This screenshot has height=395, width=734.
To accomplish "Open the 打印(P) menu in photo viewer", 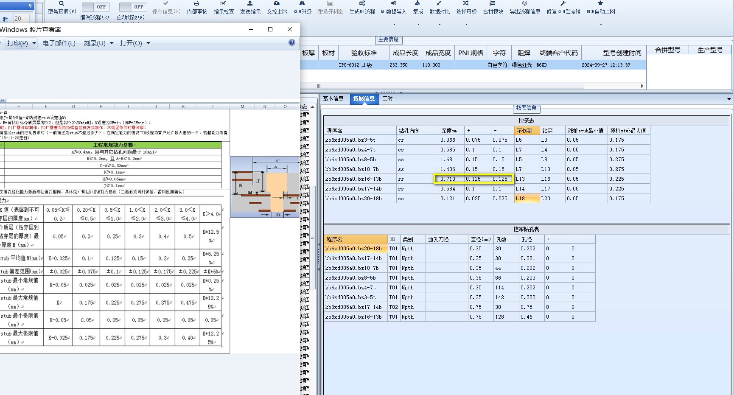I will coord(21,43).
